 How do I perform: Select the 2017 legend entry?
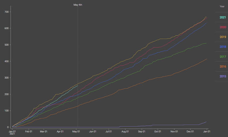[223, 56]
